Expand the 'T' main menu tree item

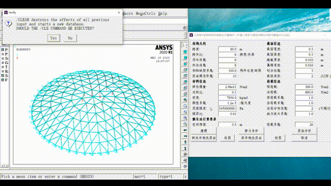coord(3,67)
